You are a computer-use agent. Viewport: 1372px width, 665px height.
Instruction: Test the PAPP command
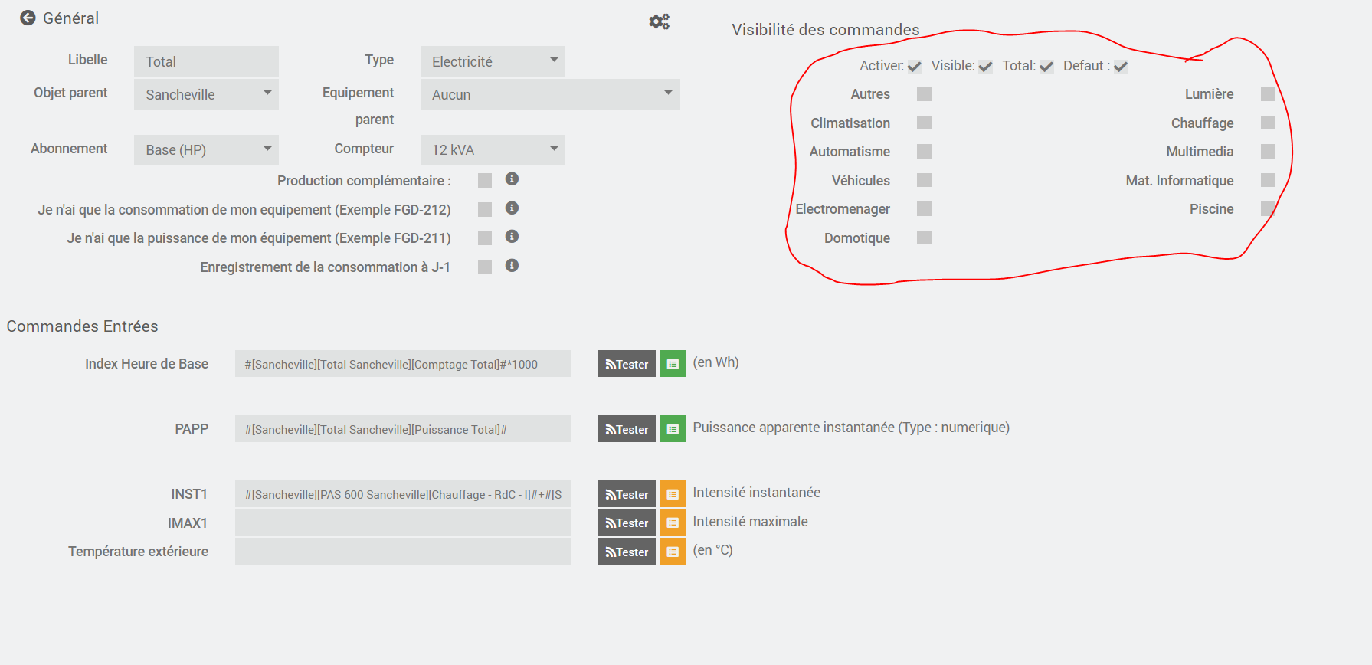click(627, 429)
